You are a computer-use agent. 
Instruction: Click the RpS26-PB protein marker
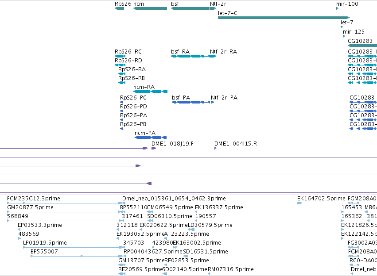tap(121, 129)
